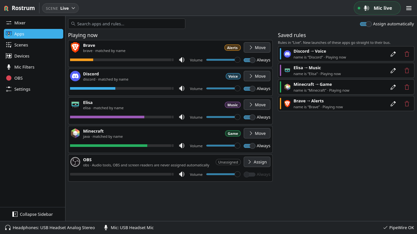Open Mic Filters in sidebar

[x=34, y=67]
